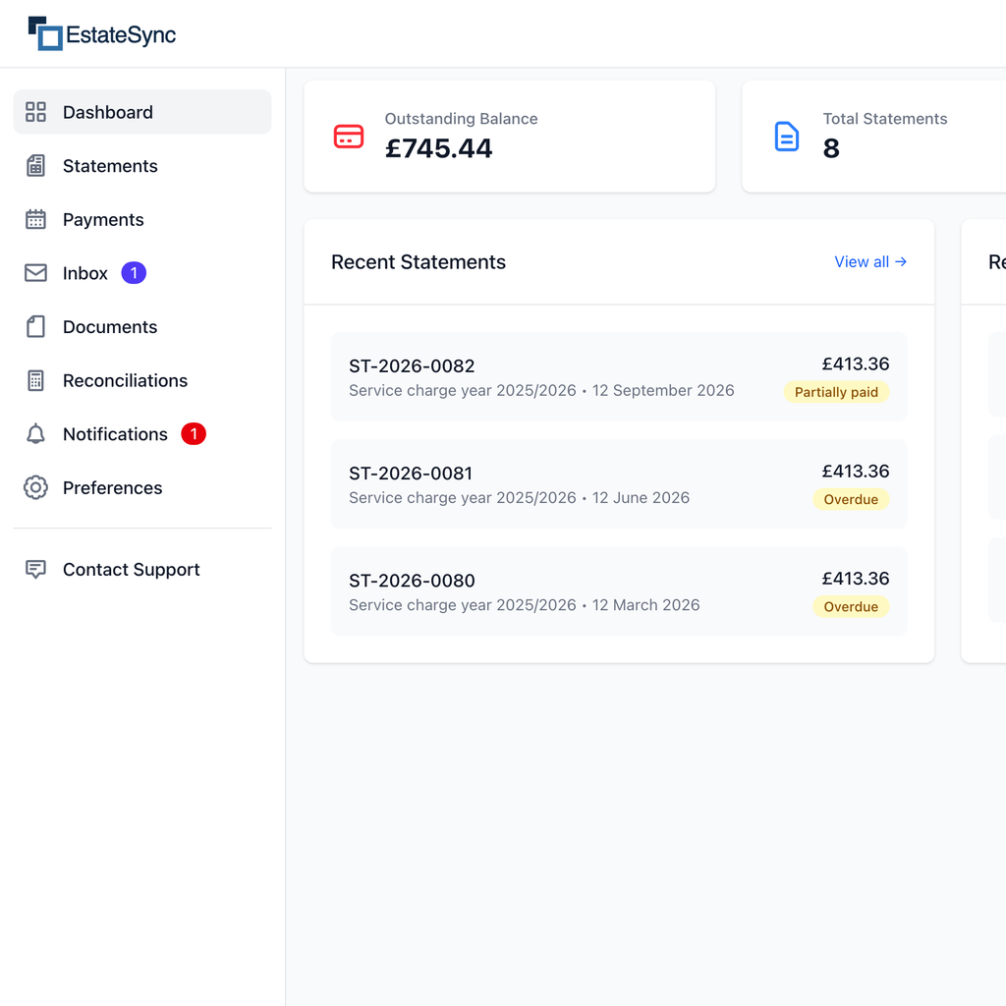Click Overdue badge on ST-2026-0081

(851, 499)
